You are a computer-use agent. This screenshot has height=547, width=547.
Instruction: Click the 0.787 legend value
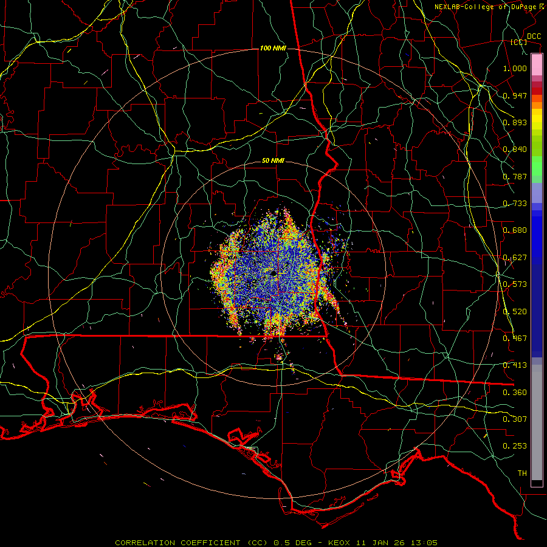[x=515, y=176]
